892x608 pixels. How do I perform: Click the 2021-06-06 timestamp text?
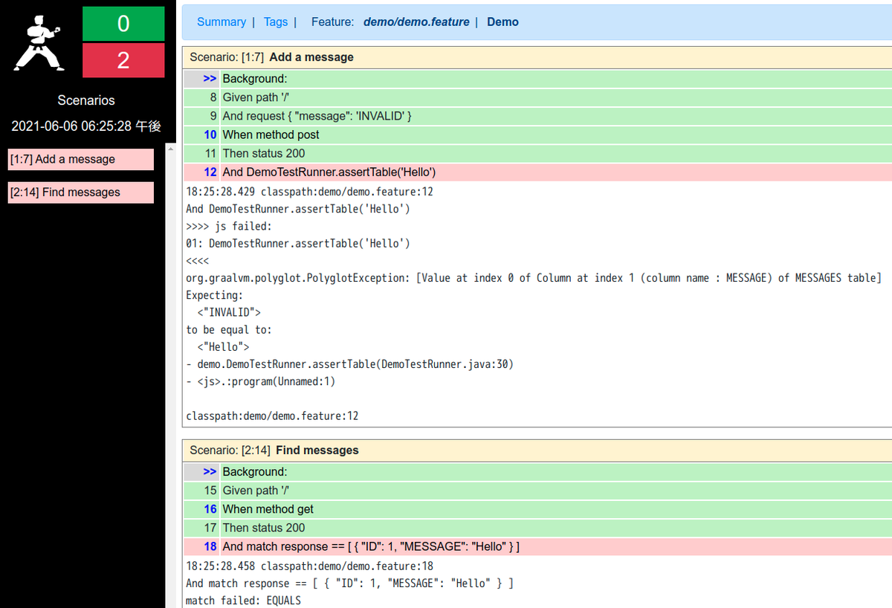pos(85,126)
